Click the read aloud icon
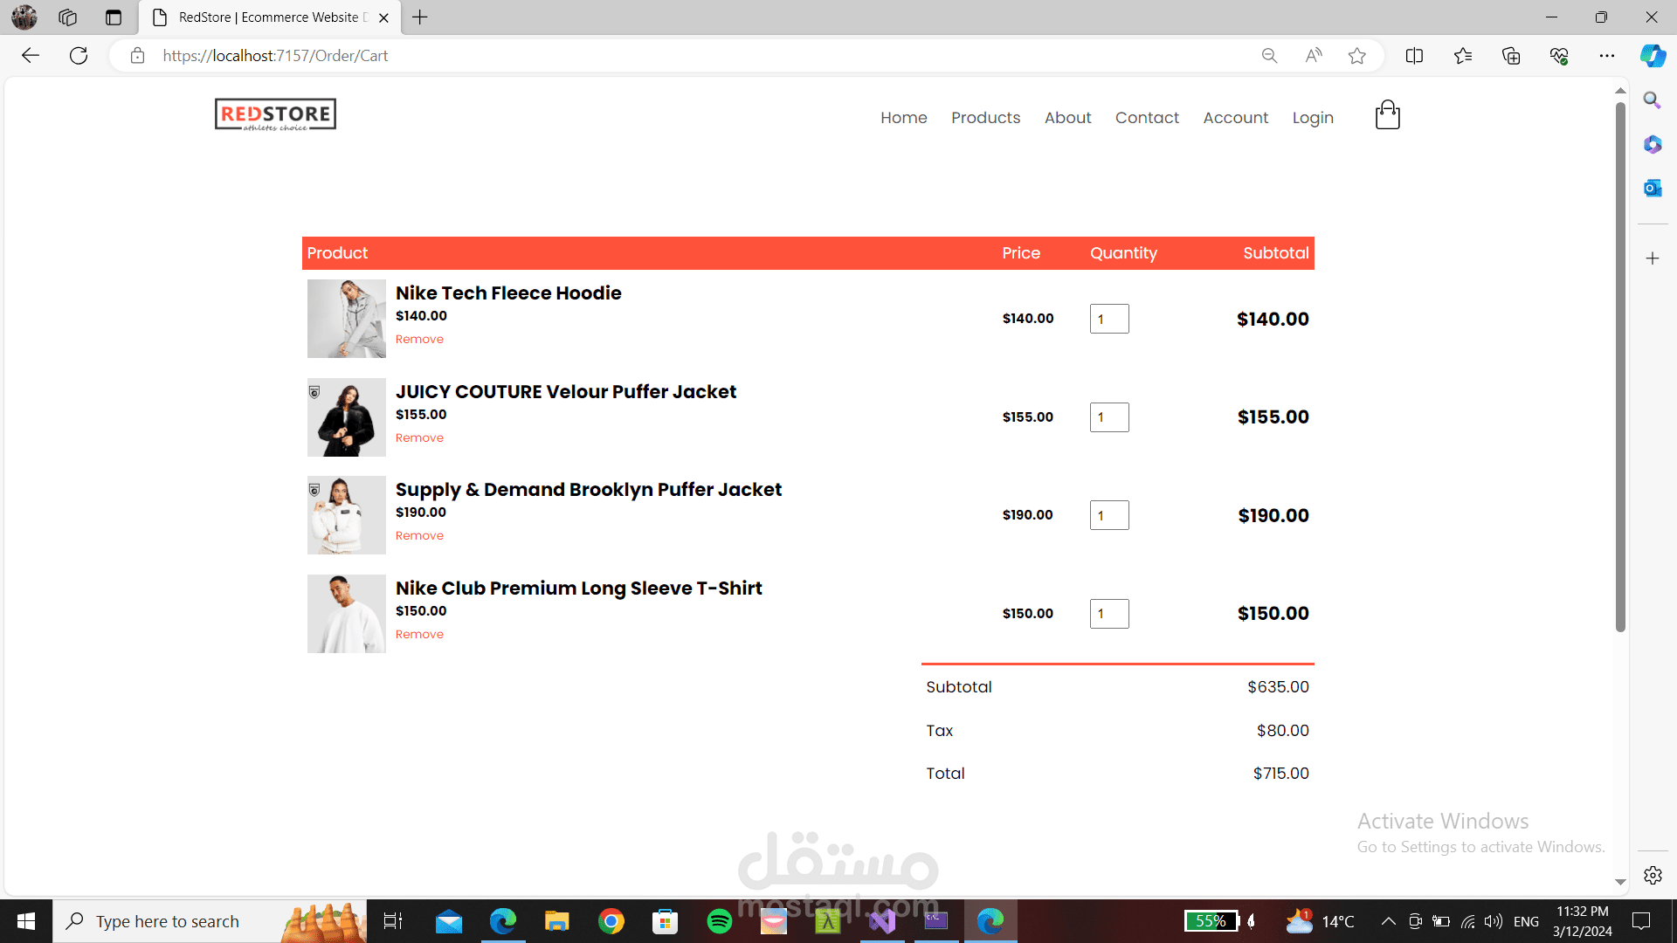This screenshot has width=1677, height=943. click(1314, 56)
